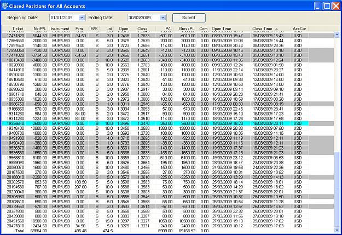Select ticket 17998050
The width and height of the screenshot is (342, 235).
(15, 50)
